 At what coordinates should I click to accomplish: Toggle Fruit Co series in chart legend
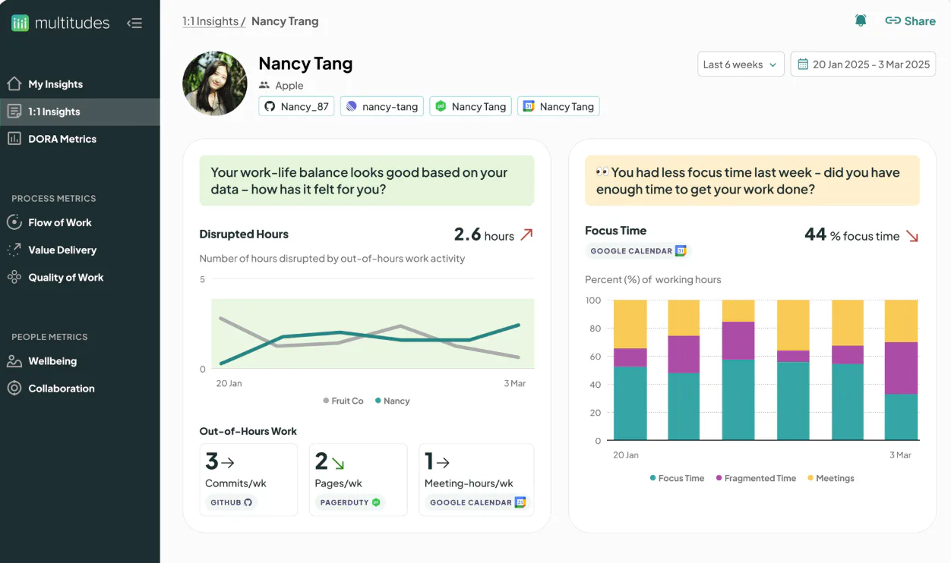tap(343, 401)
